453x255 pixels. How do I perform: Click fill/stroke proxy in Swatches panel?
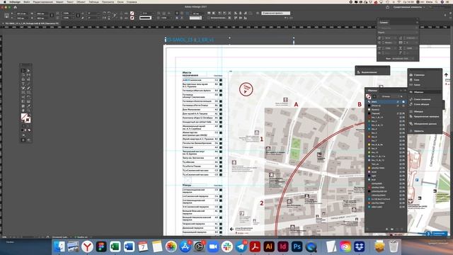coord(368,96)
